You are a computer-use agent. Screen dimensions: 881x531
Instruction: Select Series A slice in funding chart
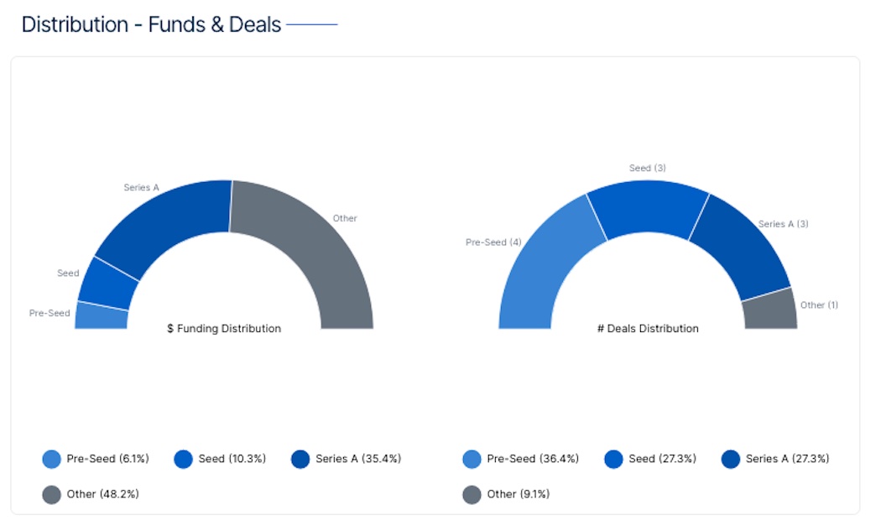(168, 222)
